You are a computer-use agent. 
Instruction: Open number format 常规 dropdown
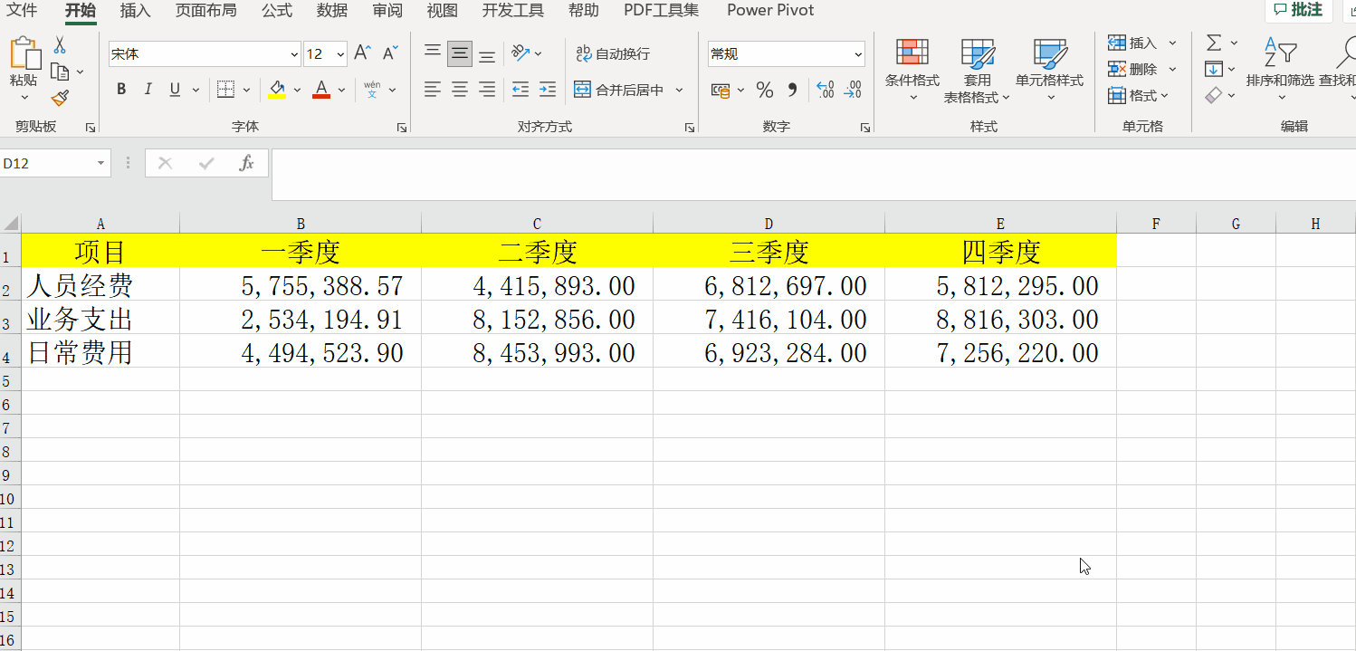(x=858, y=54)
